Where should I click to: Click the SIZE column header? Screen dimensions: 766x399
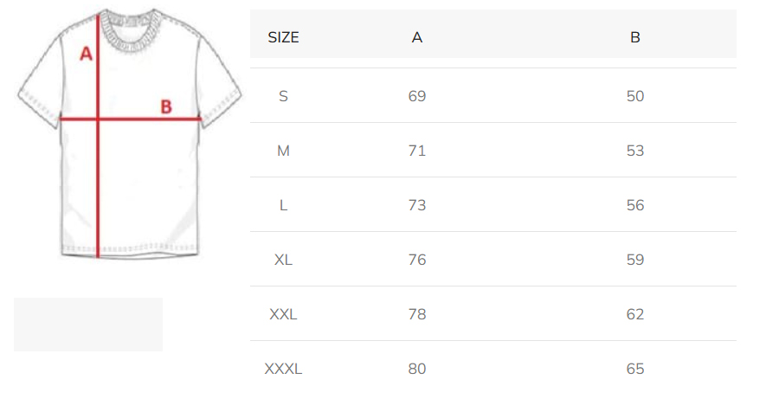283,37
